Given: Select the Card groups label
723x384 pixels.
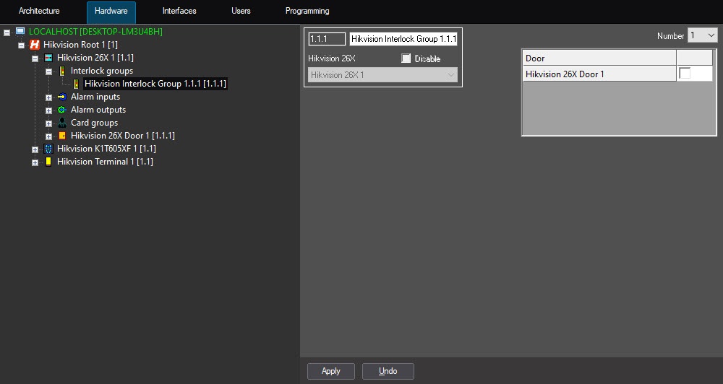Looking at the screenshot, I should coord(95,123).
